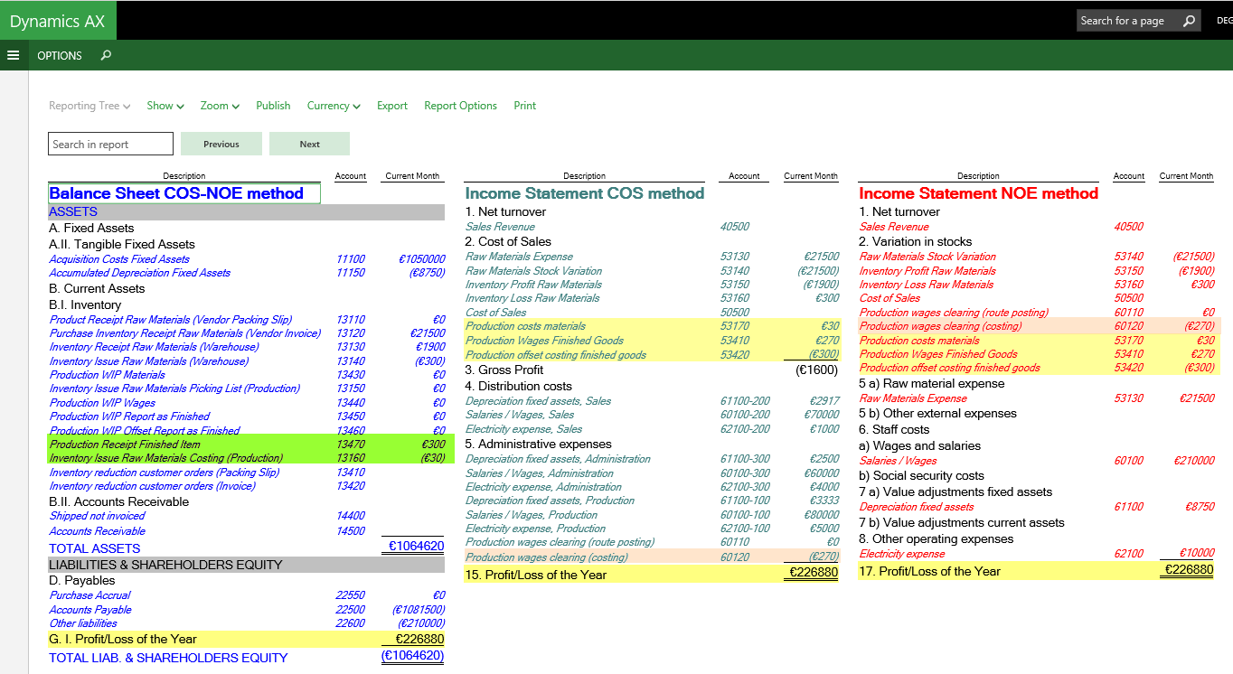Open the Show dropdown menu
Image resolution: width=1233 pixels, height=674 pixels.
[165, 106]
